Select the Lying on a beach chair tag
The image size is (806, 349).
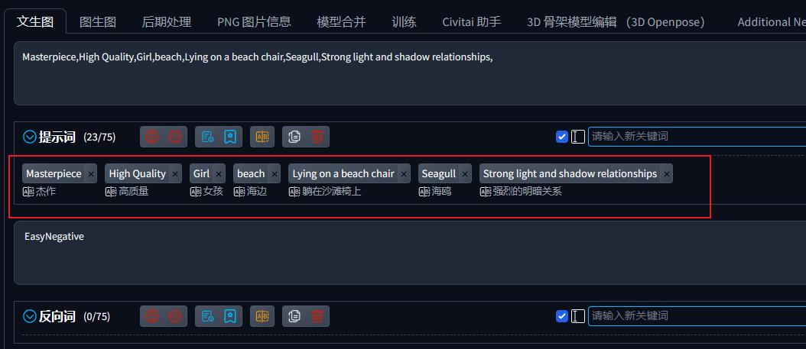click(x=343, y=173)
